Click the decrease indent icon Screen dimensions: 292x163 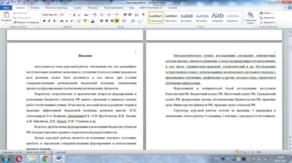(x=125, y=15)
